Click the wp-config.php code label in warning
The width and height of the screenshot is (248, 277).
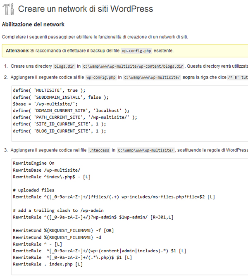pos(136,51)
